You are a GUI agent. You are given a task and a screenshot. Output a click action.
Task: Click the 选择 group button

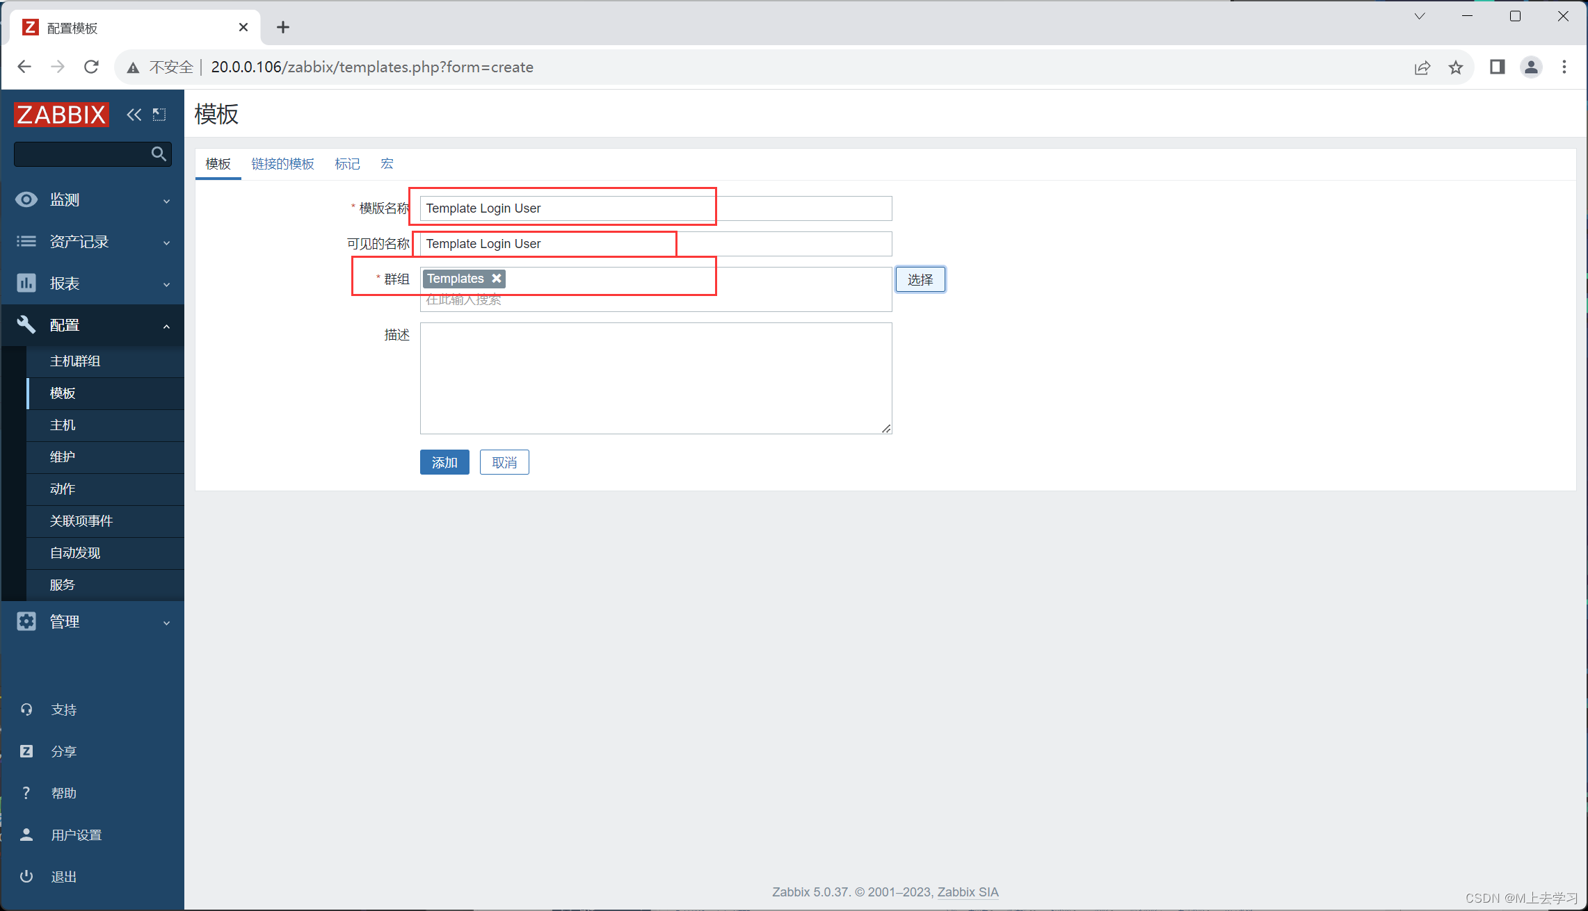(920, 279)
